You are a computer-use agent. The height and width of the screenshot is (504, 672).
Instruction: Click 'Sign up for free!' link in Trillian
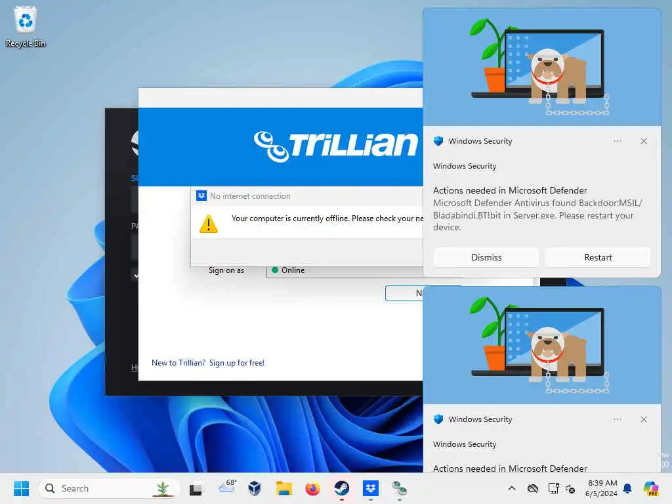coord(236,362)
